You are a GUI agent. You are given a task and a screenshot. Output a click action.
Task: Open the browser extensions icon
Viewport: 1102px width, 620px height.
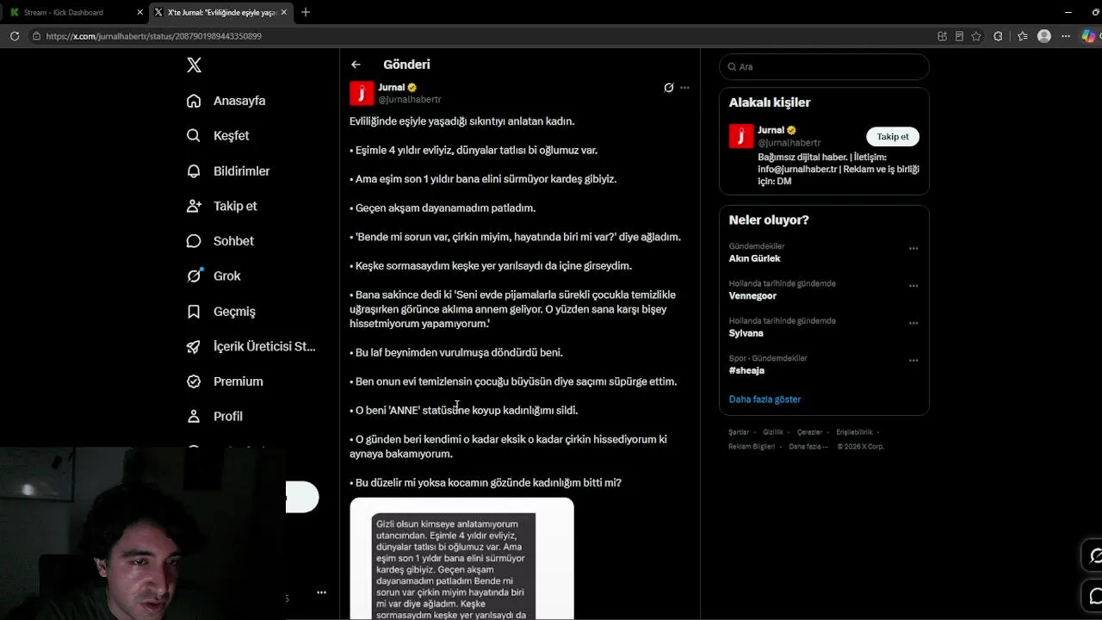pyautogui.click(x=998, y=36)
